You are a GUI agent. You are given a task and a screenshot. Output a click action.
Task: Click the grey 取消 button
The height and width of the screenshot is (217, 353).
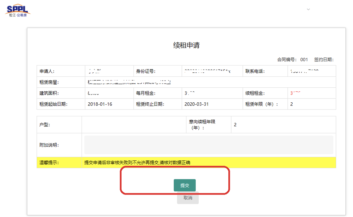[x=188, y=198]
